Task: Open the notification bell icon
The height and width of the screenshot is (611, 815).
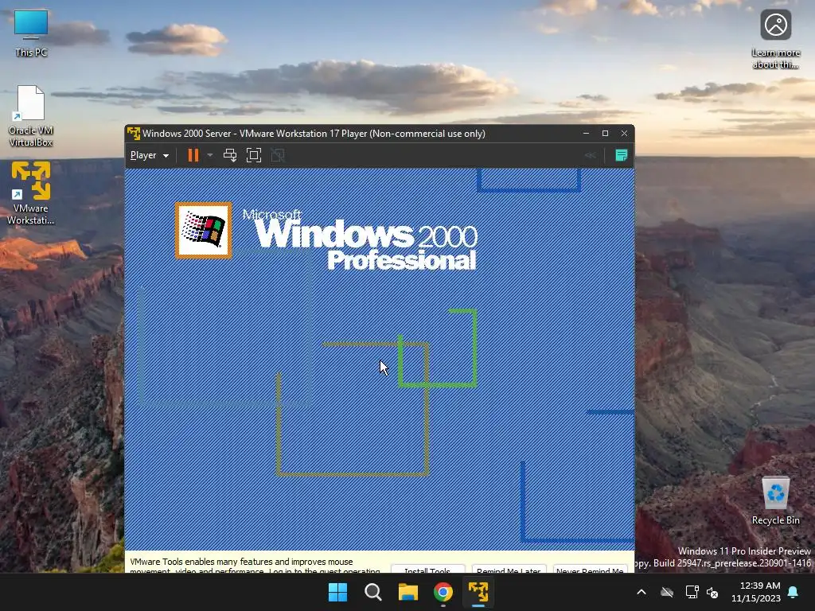Action: (794, 592)
